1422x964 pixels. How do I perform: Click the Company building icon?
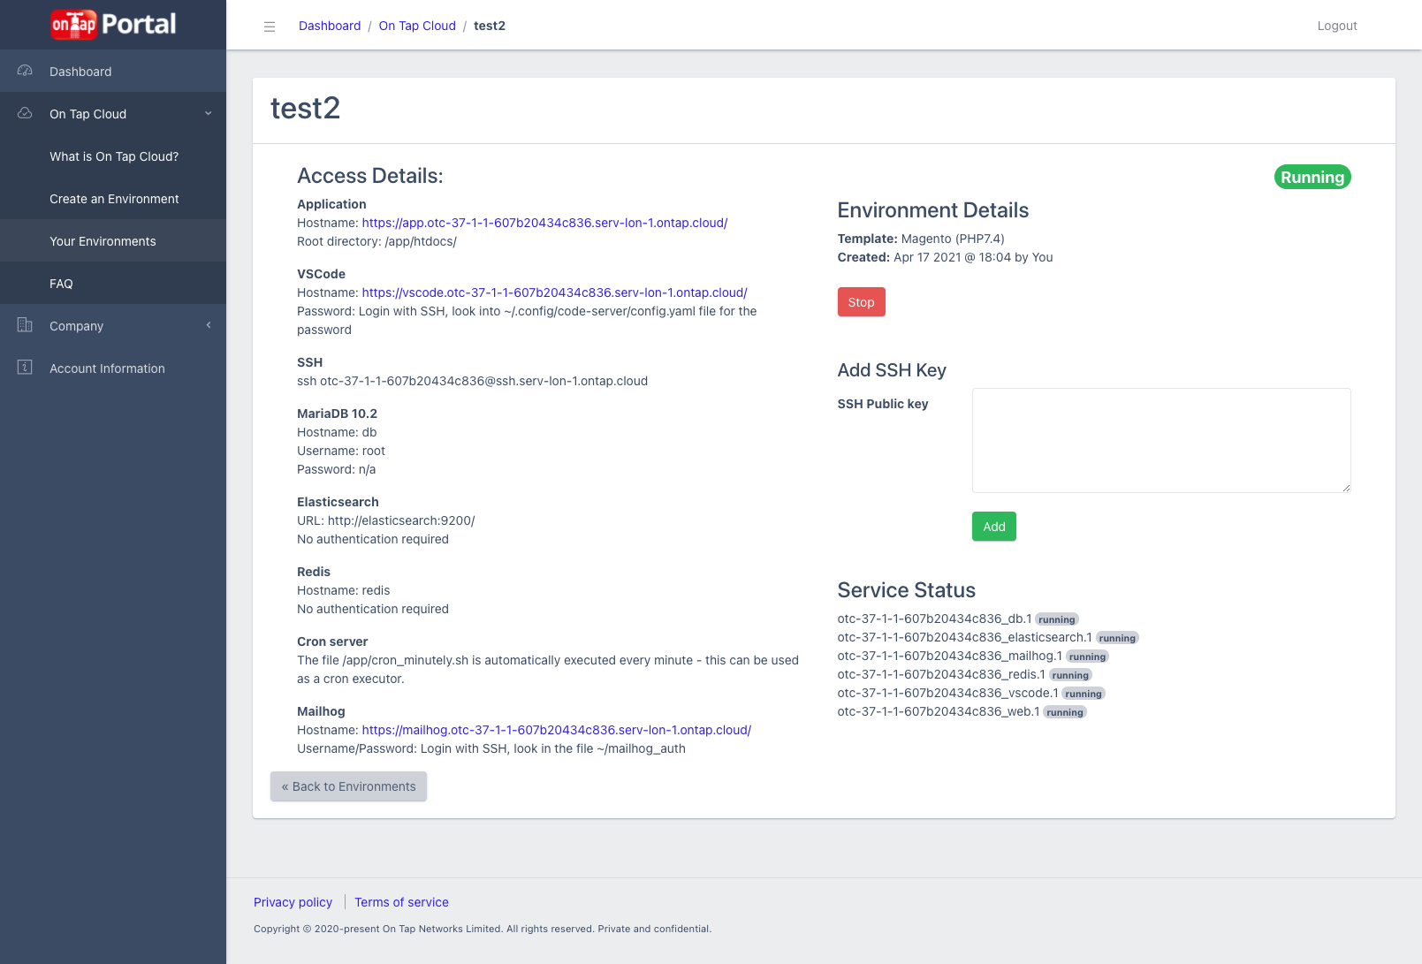tap(25, 325)
